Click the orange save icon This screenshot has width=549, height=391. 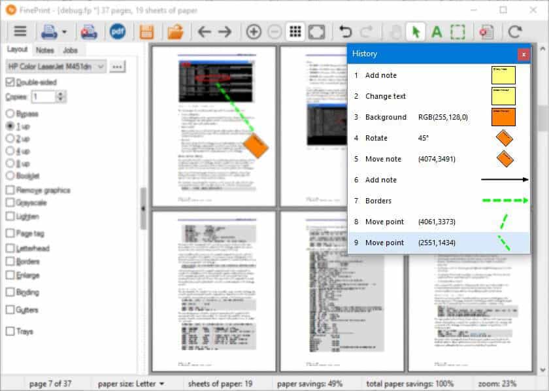point(146,31)
